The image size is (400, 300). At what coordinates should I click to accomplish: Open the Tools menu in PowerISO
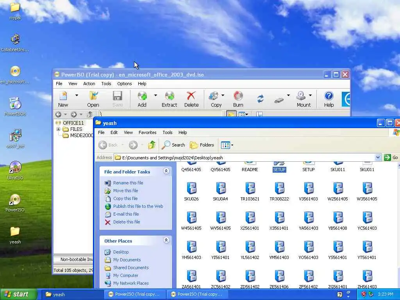(x=106, y=84)
